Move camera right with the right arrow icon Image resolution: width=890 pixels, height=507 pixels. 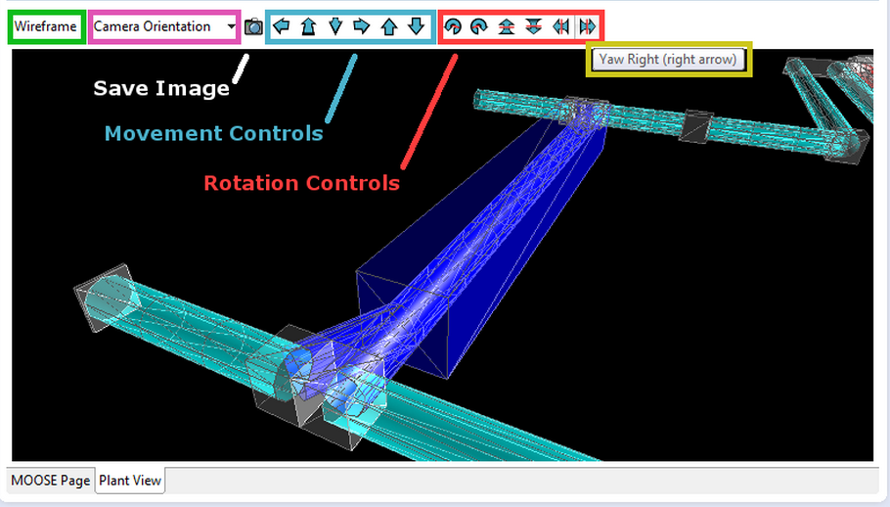pos(362,26)
